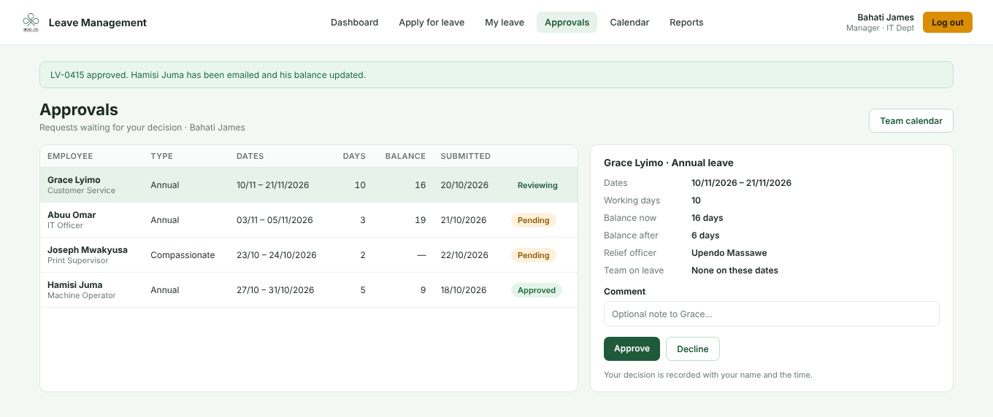This screenshot has width=993, height=417.
Task: Open the Team calendar
Action: coord(910,121)
